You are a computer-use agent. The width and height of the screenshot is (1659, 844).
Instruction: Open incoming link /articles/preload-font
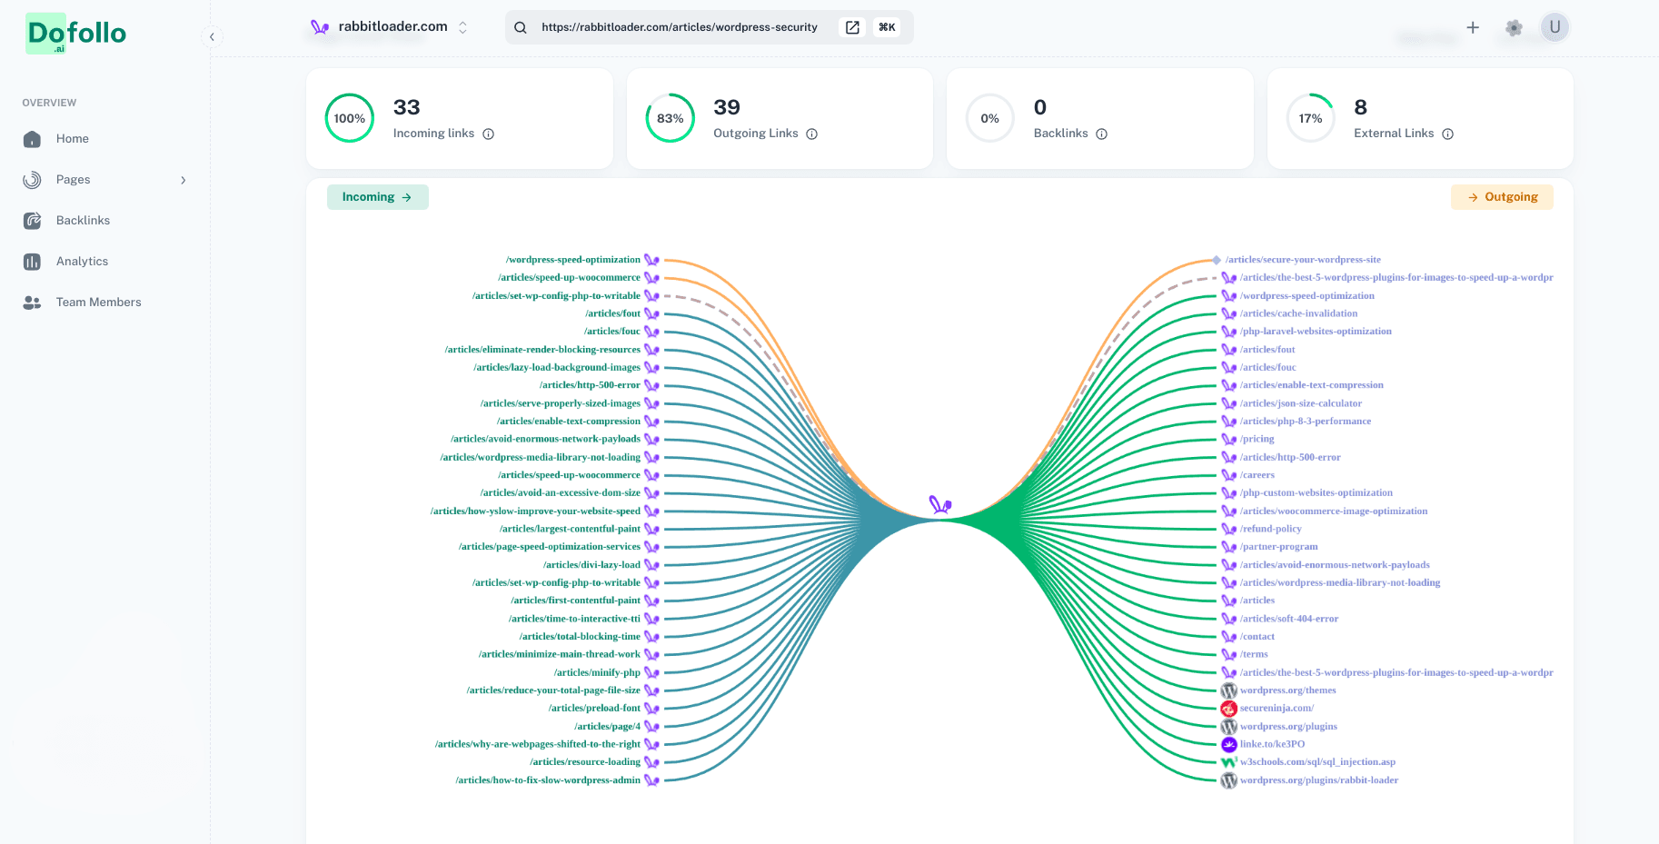pos(594,709)
